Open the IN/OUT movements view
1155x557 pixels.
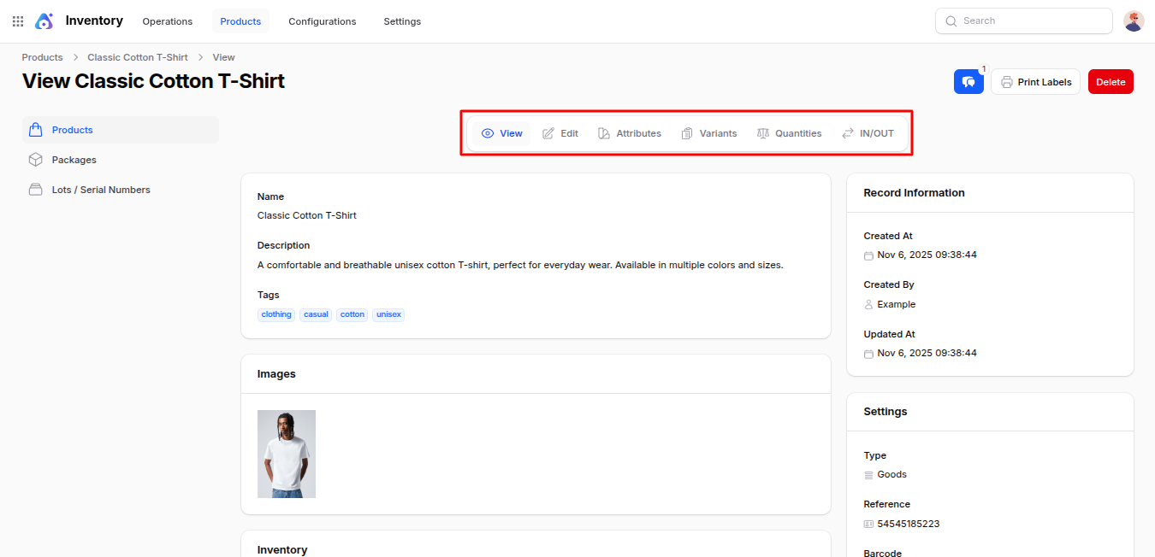pyautogui.click(x=868, y=133)
